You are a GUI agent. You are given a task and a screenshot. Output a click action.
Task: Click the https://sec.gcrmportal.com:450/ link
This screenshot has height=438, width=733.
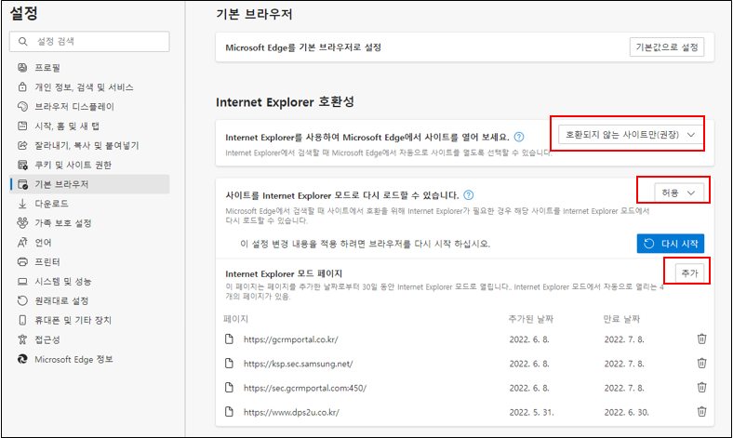pos(305,388)
